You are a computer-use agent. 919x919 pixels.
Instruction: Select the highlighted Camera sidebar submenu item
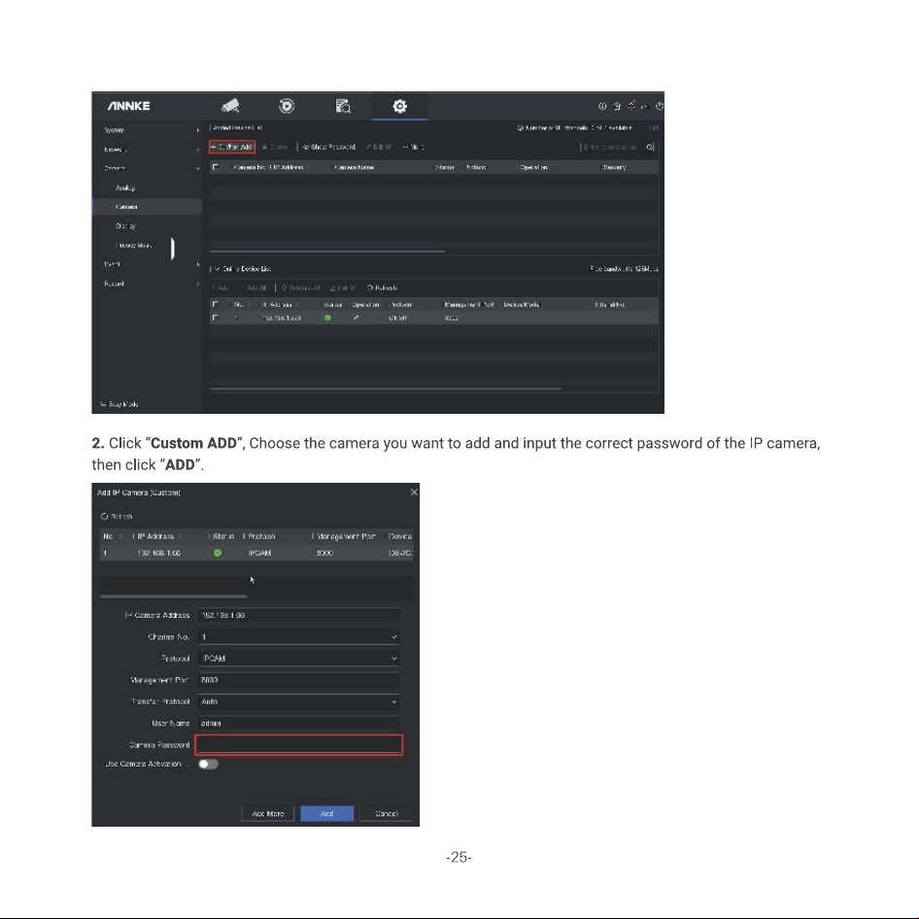click(x=147, y=207)
